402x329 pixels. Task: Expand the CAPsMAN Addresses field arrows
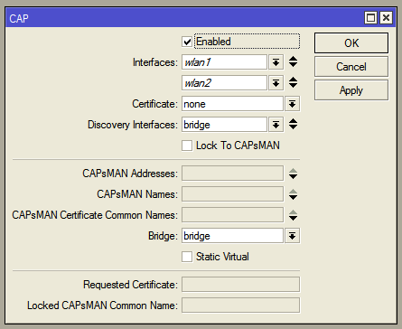point(293,174)
